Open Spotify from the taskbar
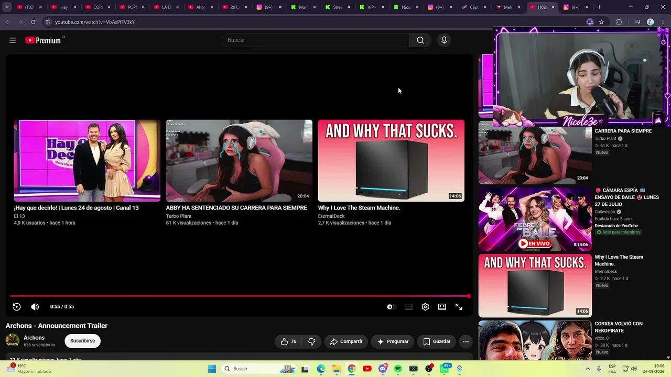 coord(398,369)
